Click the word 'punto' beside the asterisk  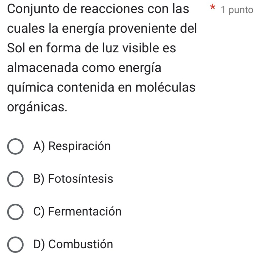point(241,10)
